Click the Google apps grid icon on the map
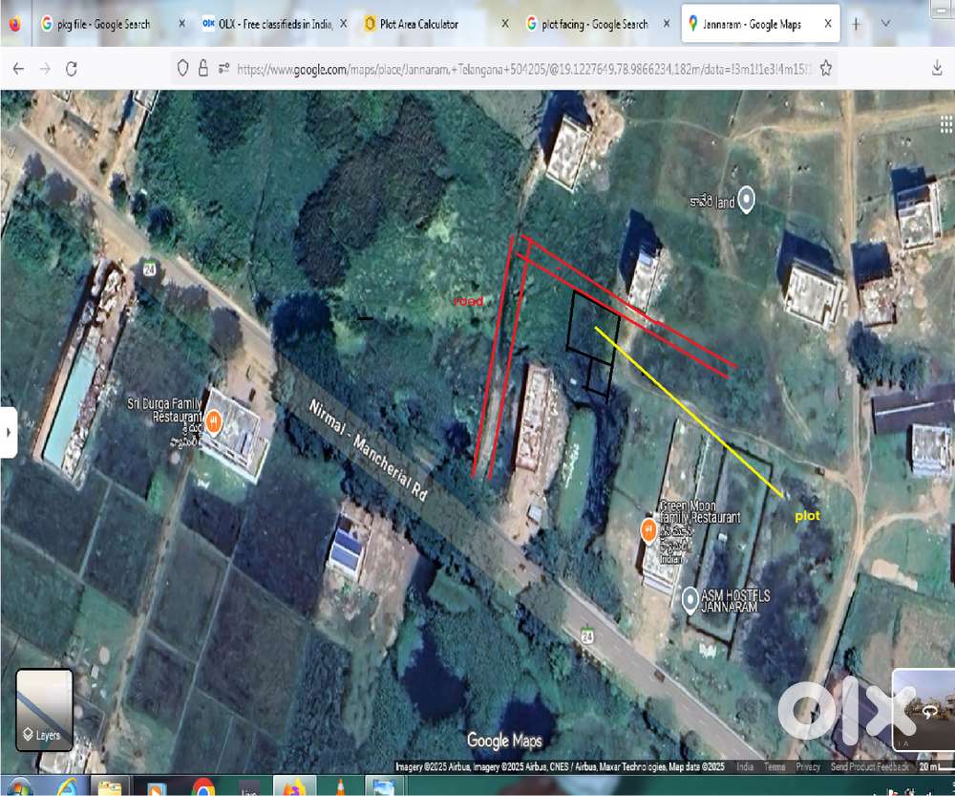This screenshot has width=955, height=796. pos(944,123)
